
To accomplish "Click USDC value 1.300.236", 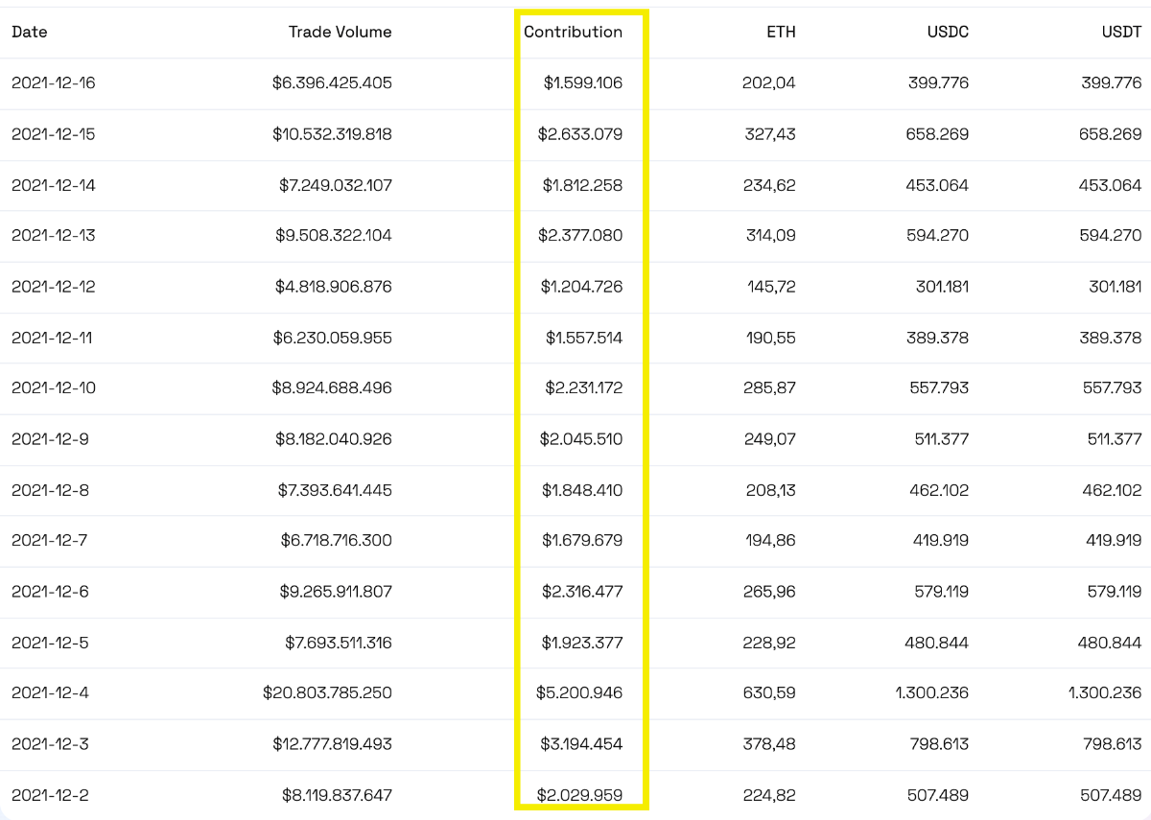I will coord(930,692).
